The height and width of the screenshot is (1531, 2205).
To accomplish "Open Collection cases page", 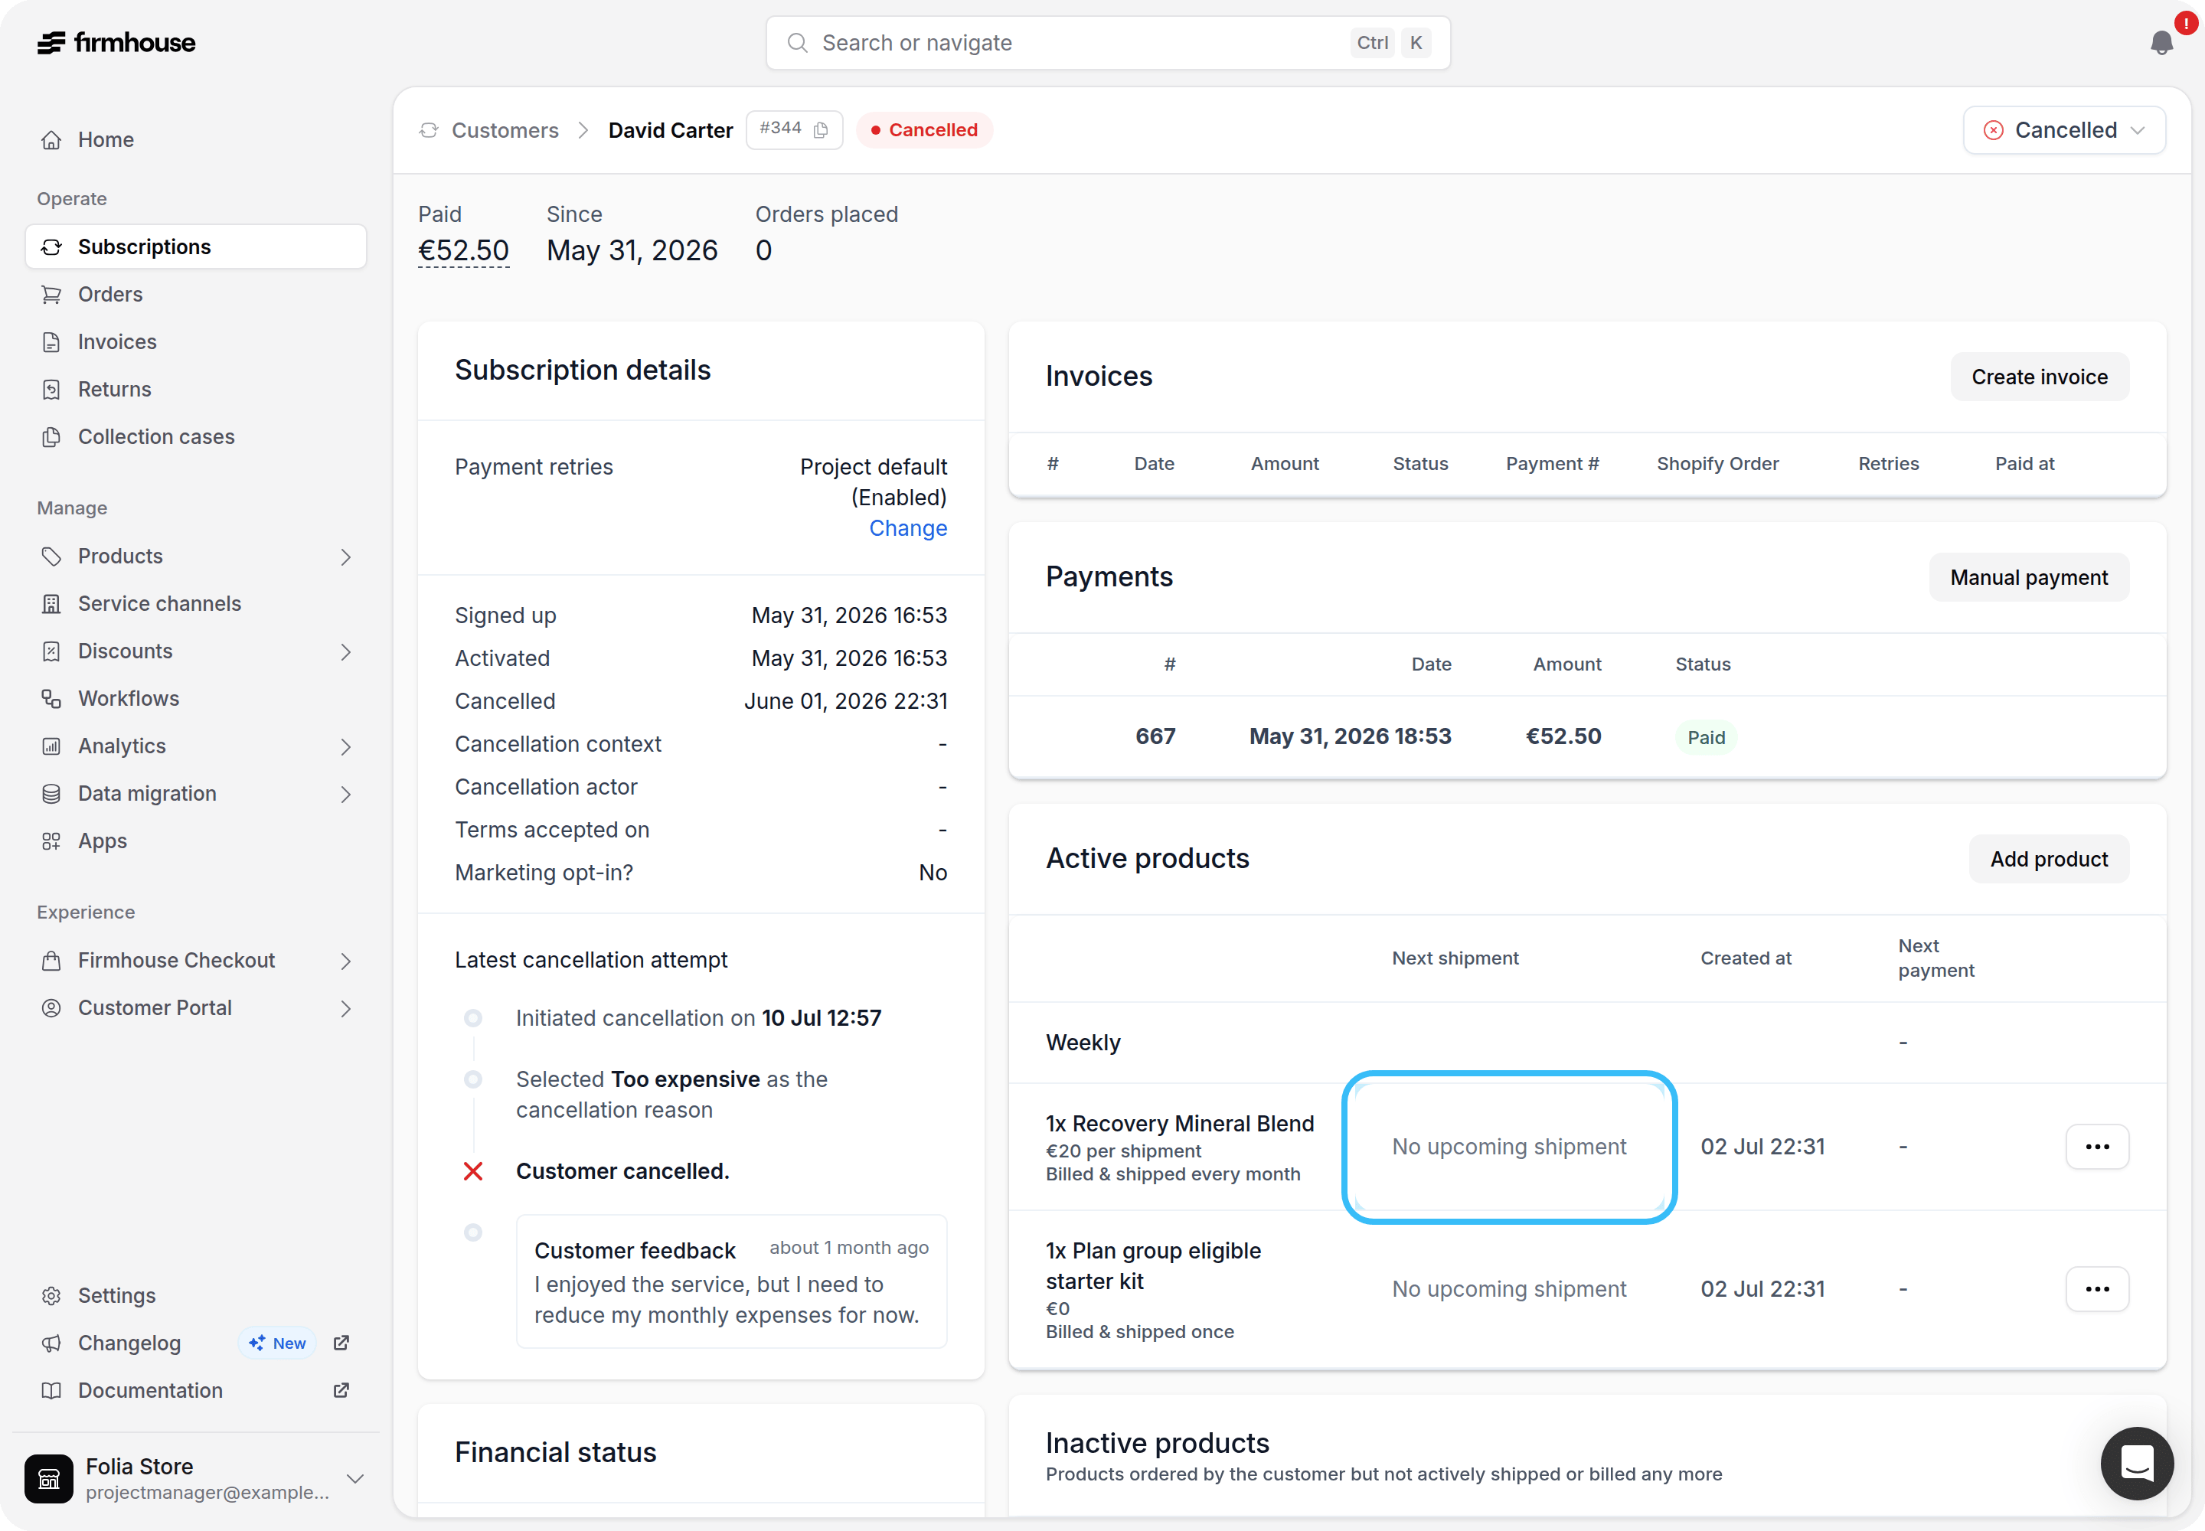I will (196, 437).
